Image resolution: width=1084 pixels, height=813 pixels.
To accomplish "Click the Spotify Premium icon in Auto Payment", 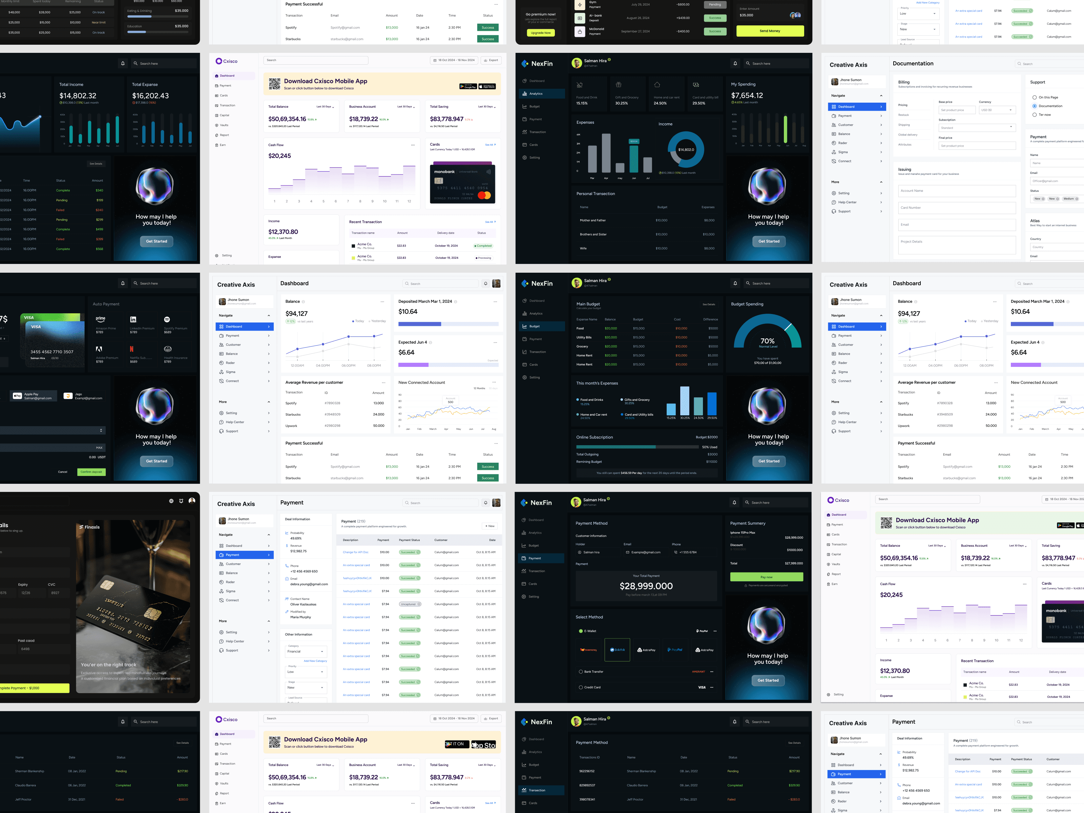I will pos(167,319).
